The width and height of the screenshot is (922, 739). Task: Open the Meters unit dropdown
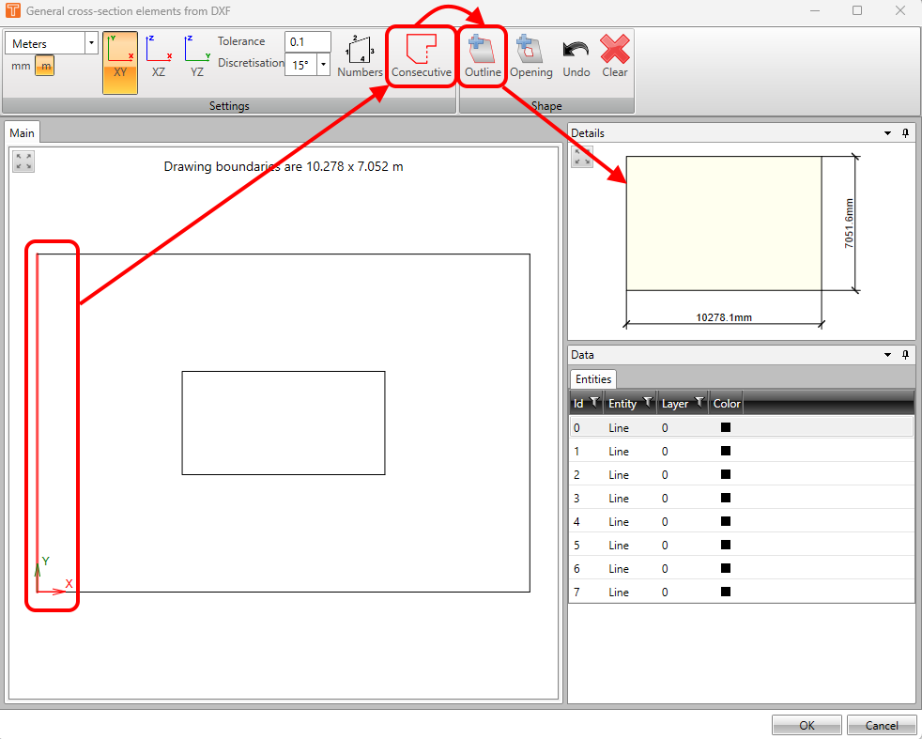(91, 42)
